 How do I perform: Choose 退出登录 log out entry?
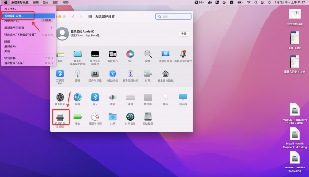coord(29,63)
